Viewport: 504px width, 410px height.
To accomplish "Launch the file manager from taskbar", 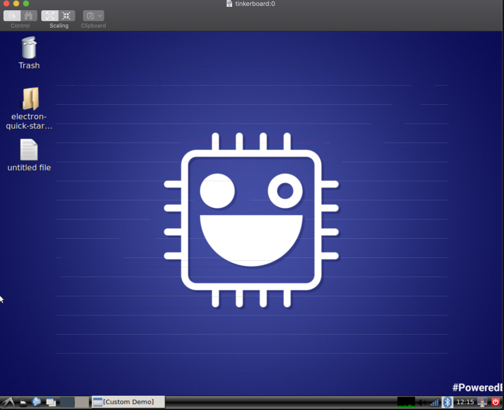I will pos(23,402).
